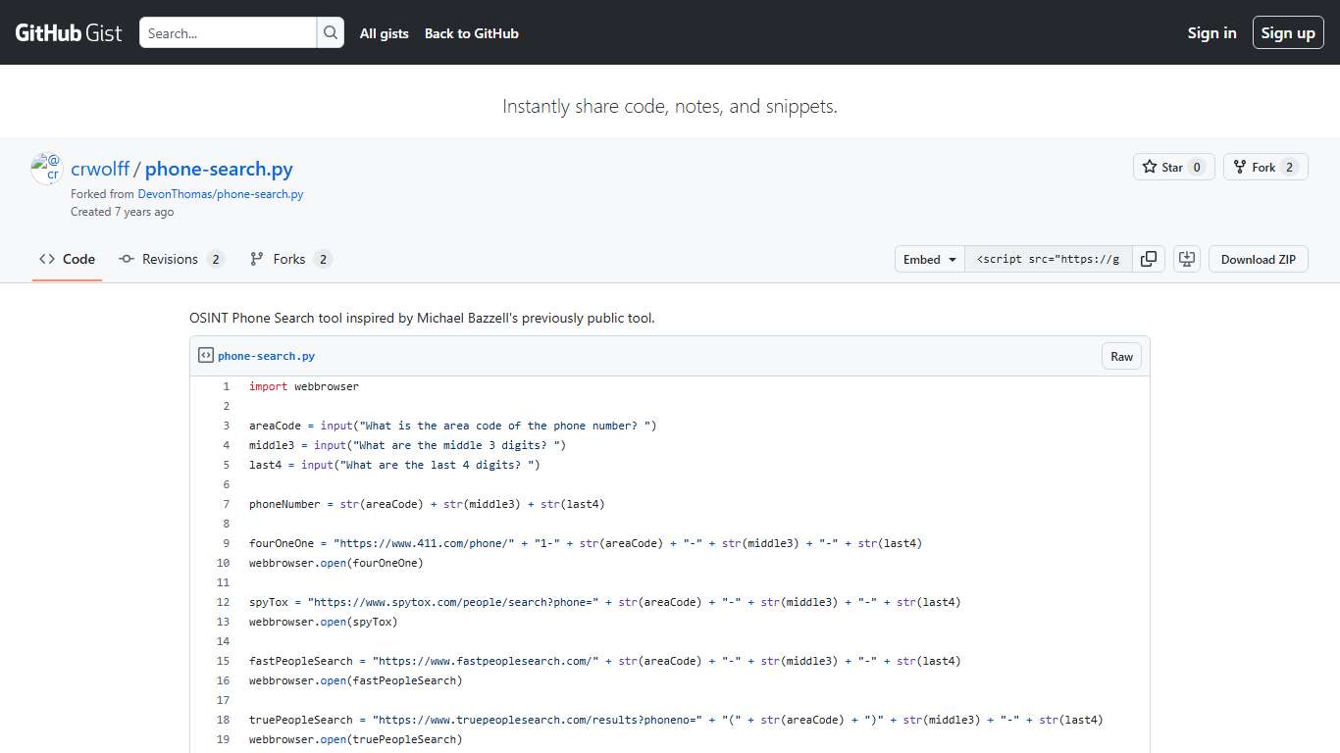Click the code brackets icon beside phone-search.py

[x=206, y=355]
